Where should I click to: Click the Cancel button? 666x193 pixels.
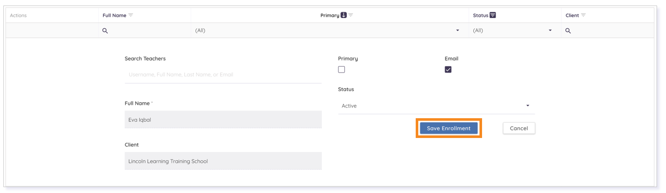click(519, 129)
